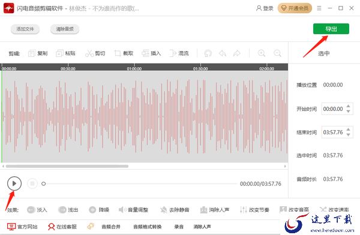Click the redo arrow icon
The height and width of the screenshot is (235, 360).
[237, 53]
